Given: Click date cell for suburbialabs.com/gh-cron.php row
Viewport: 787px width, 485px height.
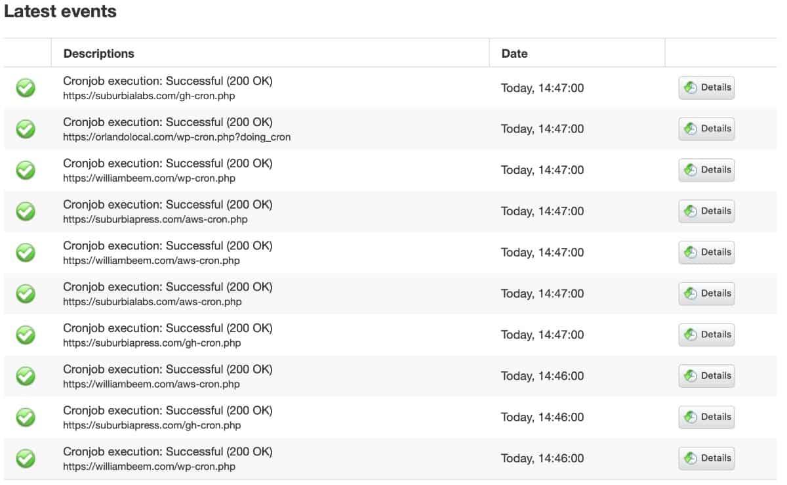Looking at the screenshot, I should [x=542, y=88].
